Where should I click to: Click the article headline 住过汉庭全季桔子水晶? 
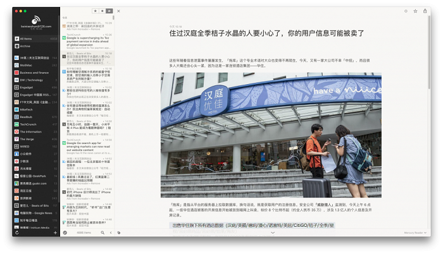click(266, 33)
